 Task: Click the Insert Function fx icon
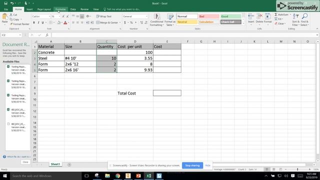coord(46,35)
